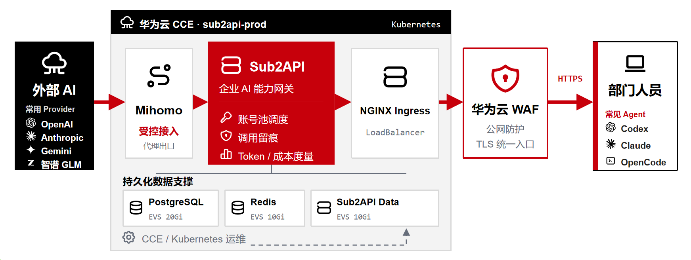Select the PostgreSQL EVS 20Gi card
Screen dimensions: 691x260
click(170, 208)
